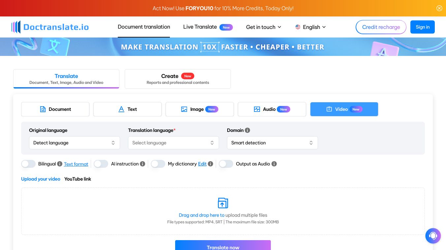Switch to the Upload your video tab
This screenshot has width=446, height=250.
pos(41,179)
